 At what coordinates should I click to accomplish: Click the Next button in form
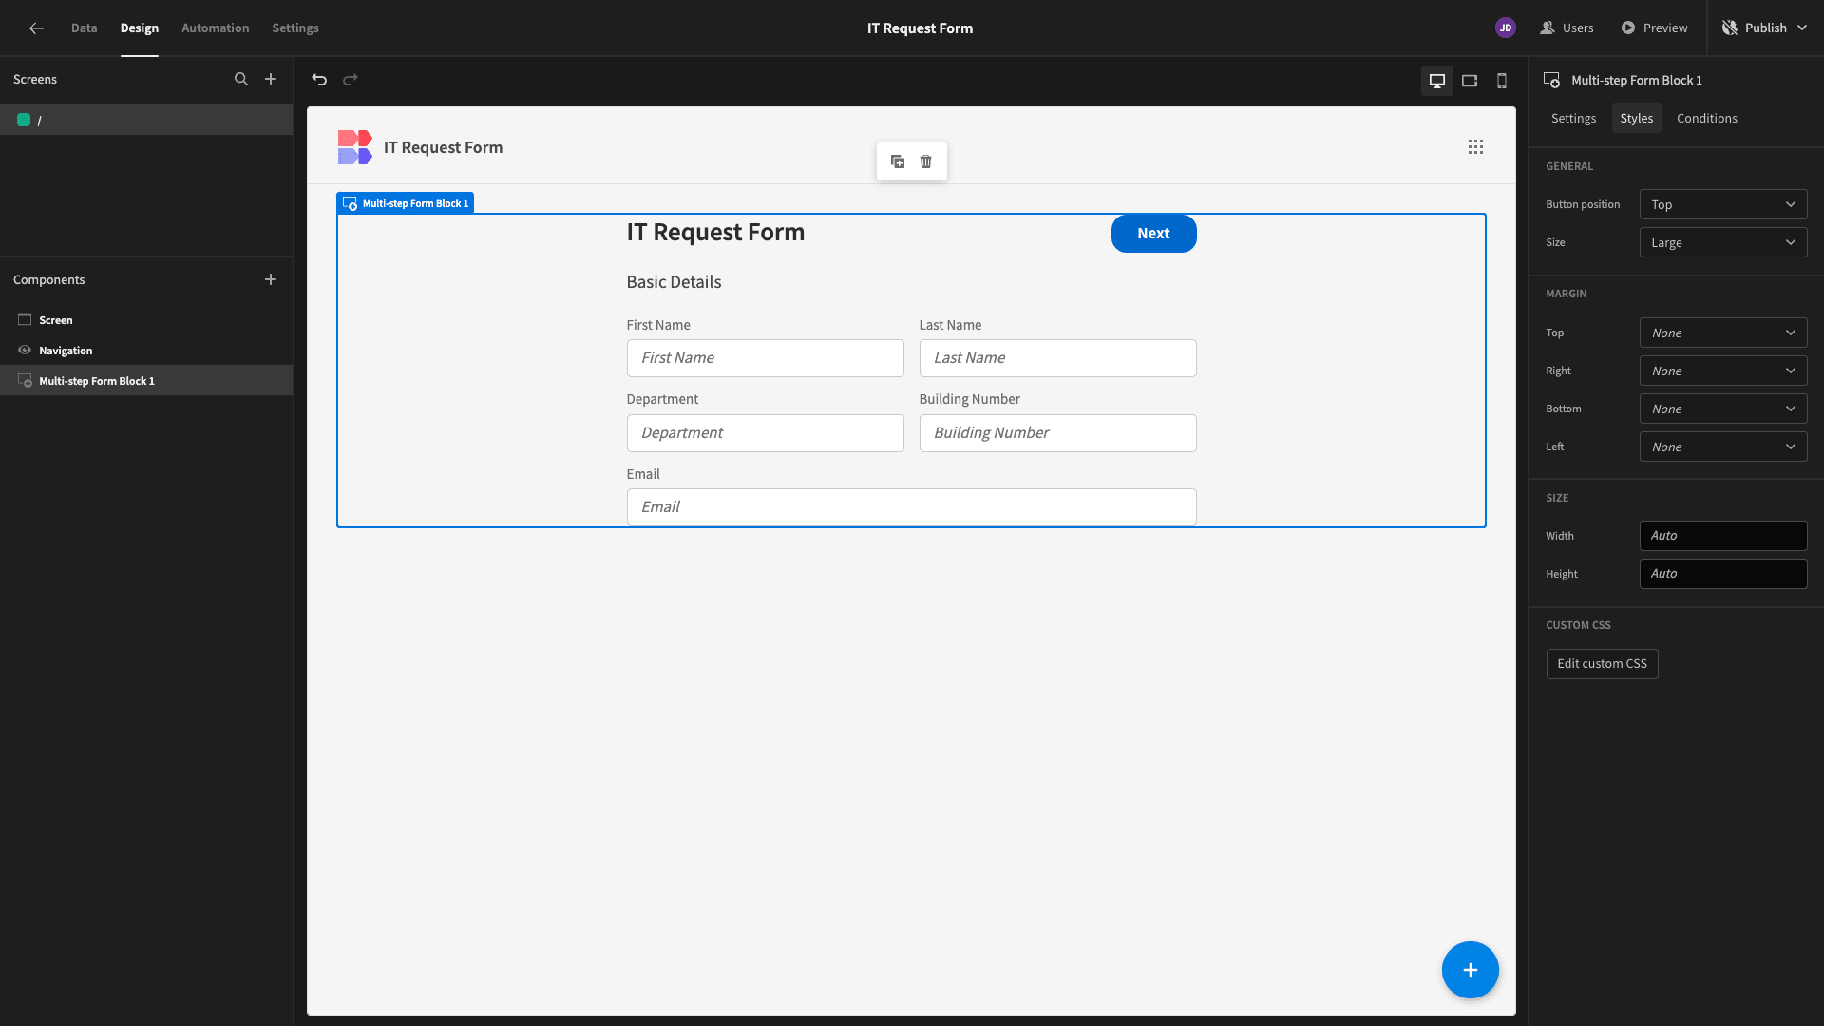[1153, 234]
